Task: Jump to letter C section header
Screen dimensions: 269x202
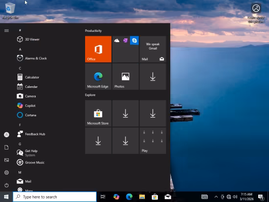Action: click(20, 68)
